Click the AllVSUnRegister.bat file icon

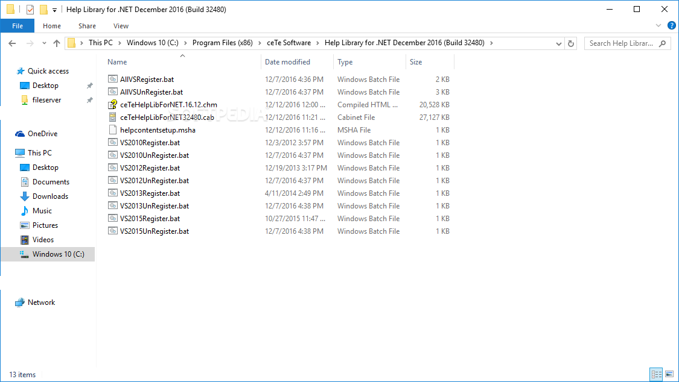point(113,92)
